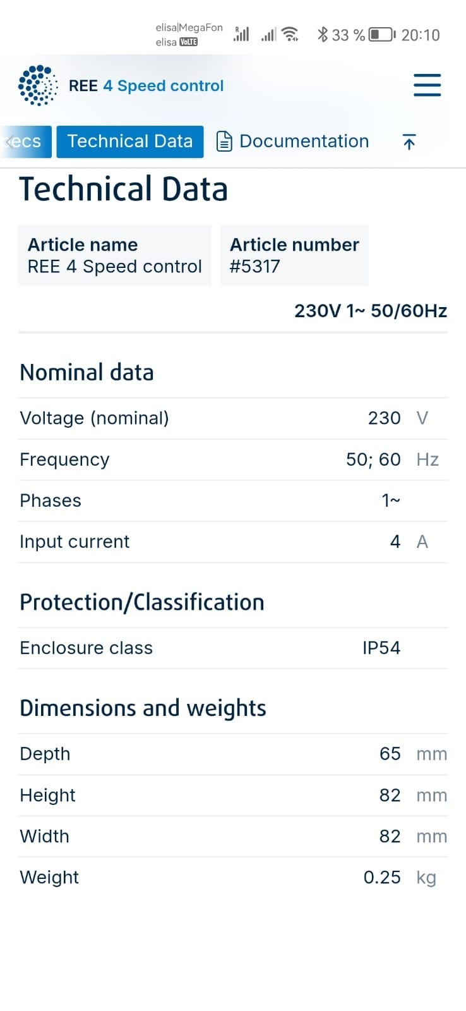Tap the Dimensions and weights heading
Viewport: 466px width, 1011px height.
[x=143, y=708]
